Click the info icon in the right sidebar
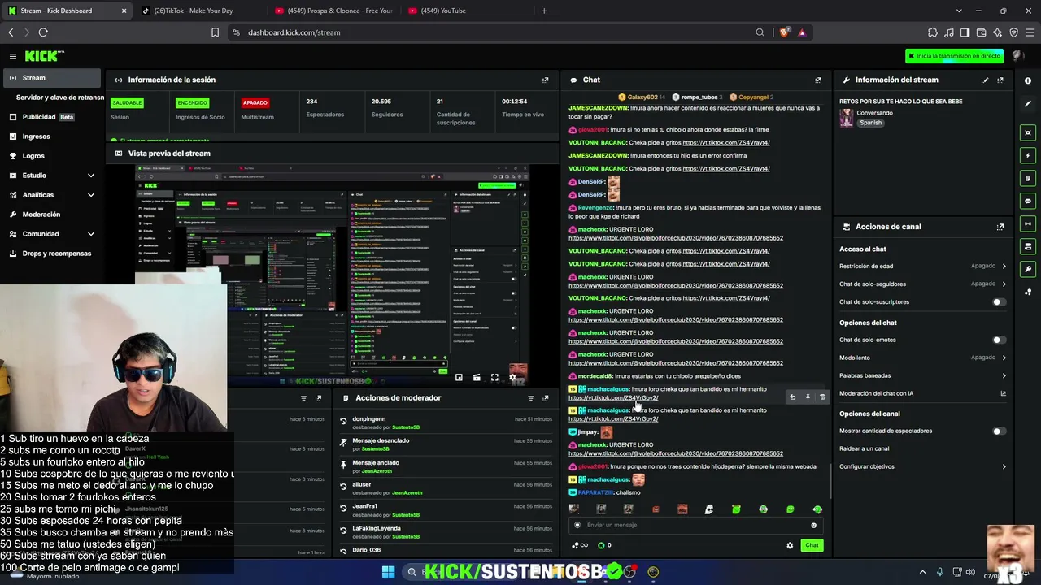The image size is (1041, 585). tap(1028, 80)
